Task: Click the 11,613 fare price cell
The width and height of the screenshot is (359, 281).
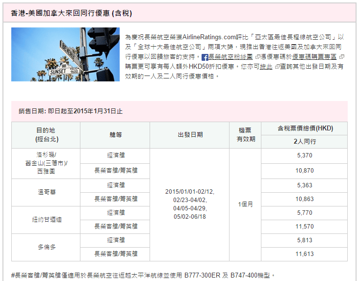Action: point(304,254)
